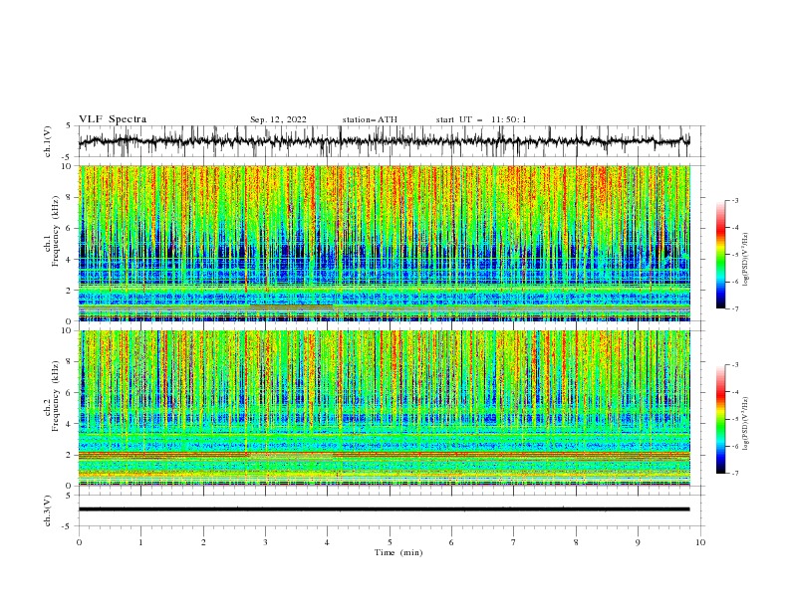Click time-axis tick label '10'

700,542
